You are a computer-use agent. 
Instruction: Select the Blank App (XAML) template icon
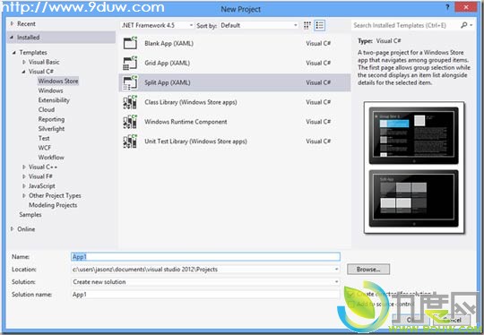tap(130, 43)
